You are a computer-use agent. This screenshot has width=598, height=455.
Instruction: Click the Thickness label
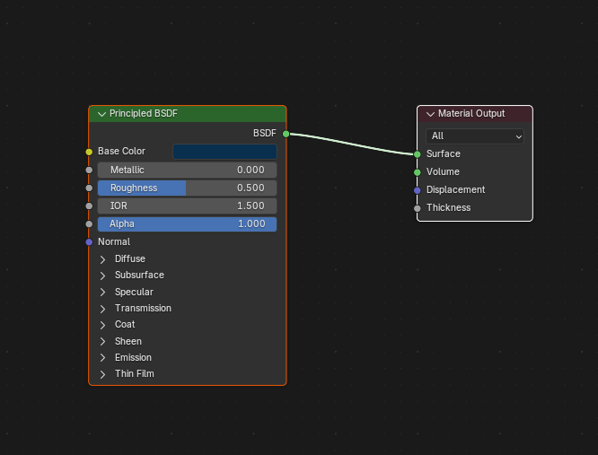pos(449,207)
